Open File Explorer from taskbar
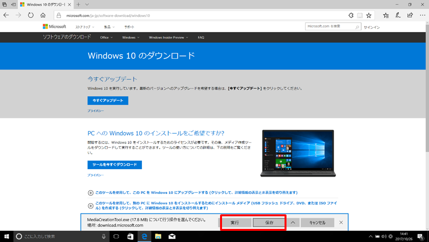This screenshot has height=242, width=429. click(158, 236)
